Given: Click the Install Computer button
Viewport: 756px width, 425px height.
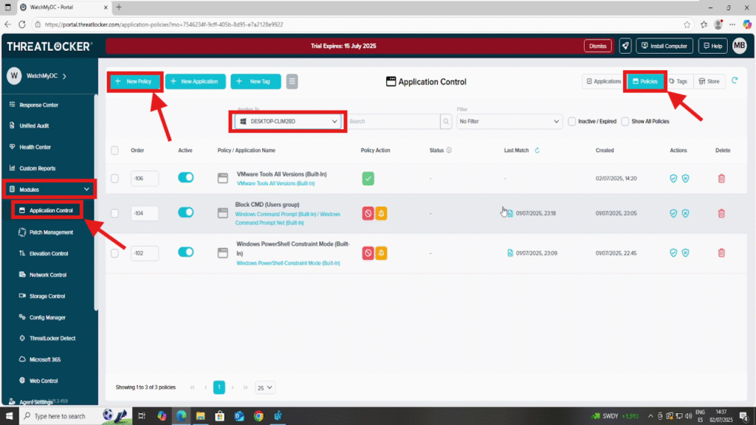Looking at the screenshot, I should tap(664, 46).
